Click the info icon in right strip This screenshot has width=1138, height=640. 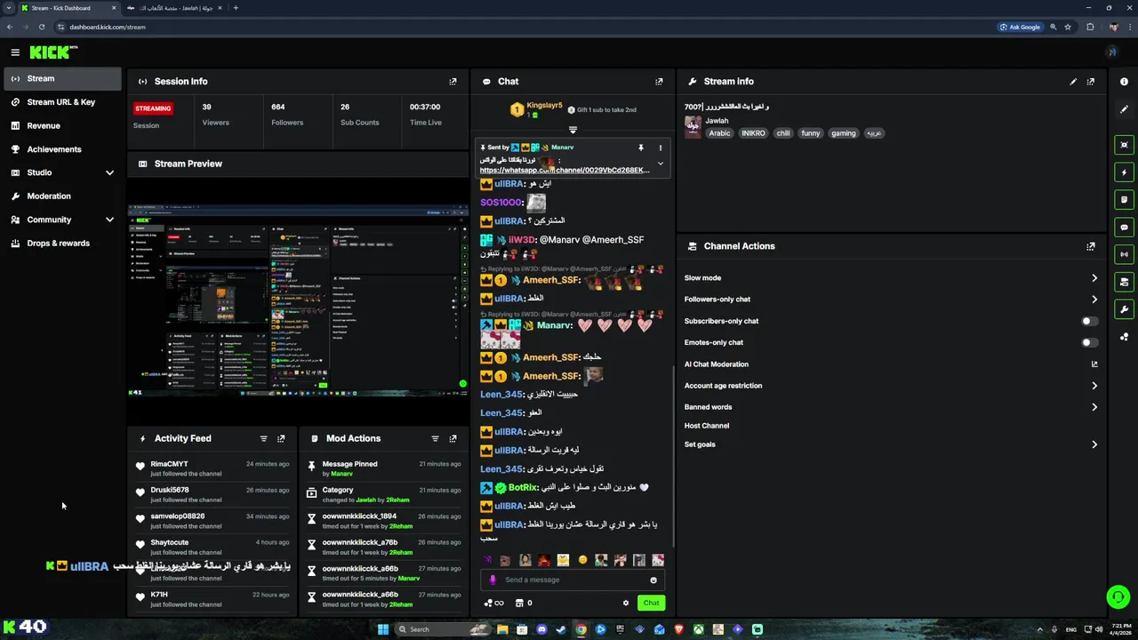click(1125, 82)
